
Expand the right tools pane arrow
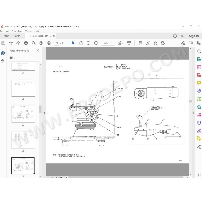point(199,175)
